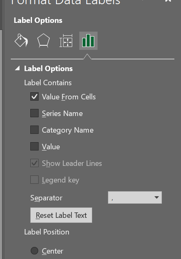Click the Label Position heading text

[46, 232]
